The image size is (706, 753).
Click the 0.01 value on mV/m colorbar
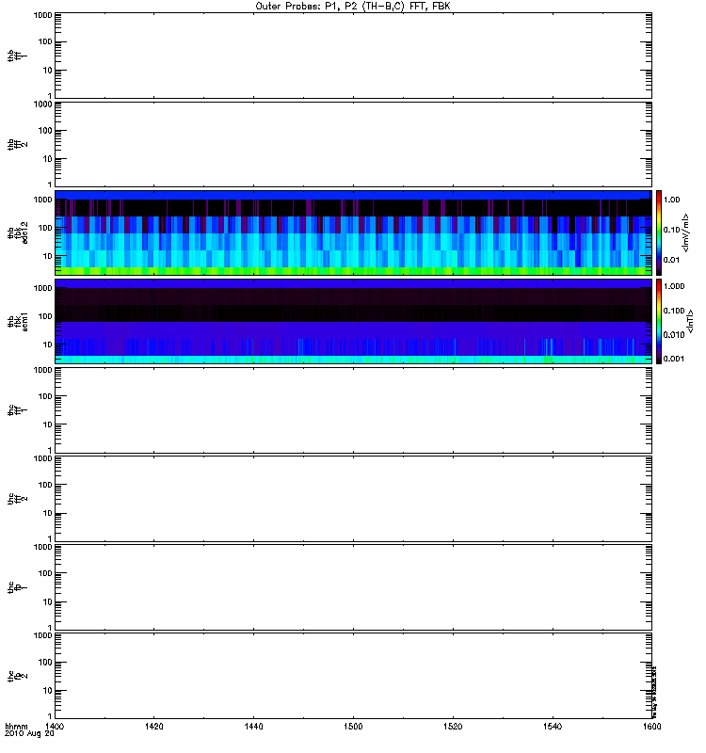click(671, 260)
